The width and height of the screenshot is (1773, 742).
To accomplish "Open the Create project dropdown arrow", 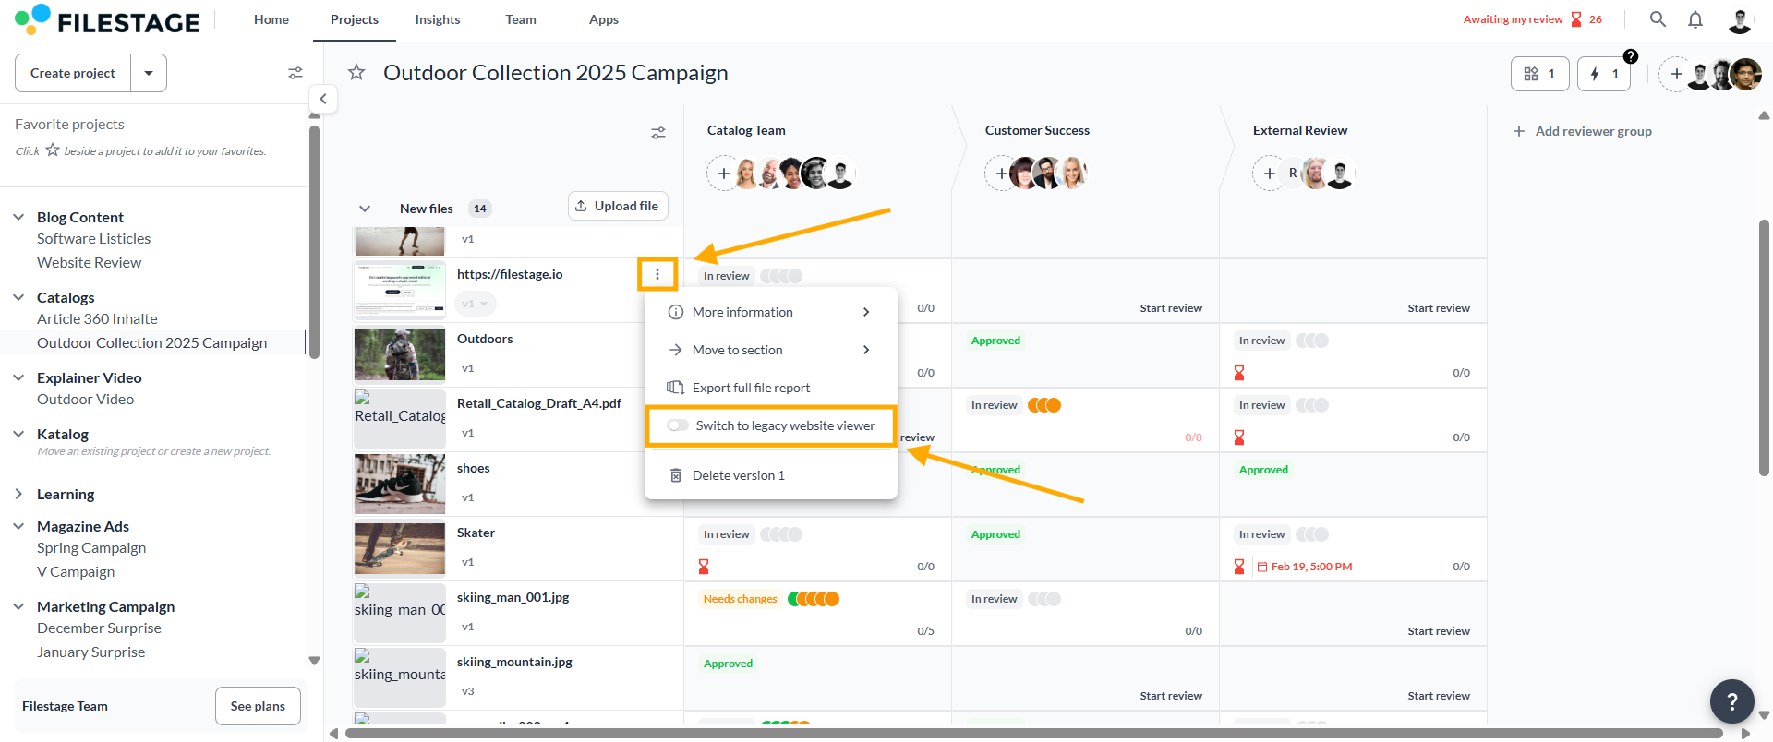I will pyautogui.click(x=149, y=73).
